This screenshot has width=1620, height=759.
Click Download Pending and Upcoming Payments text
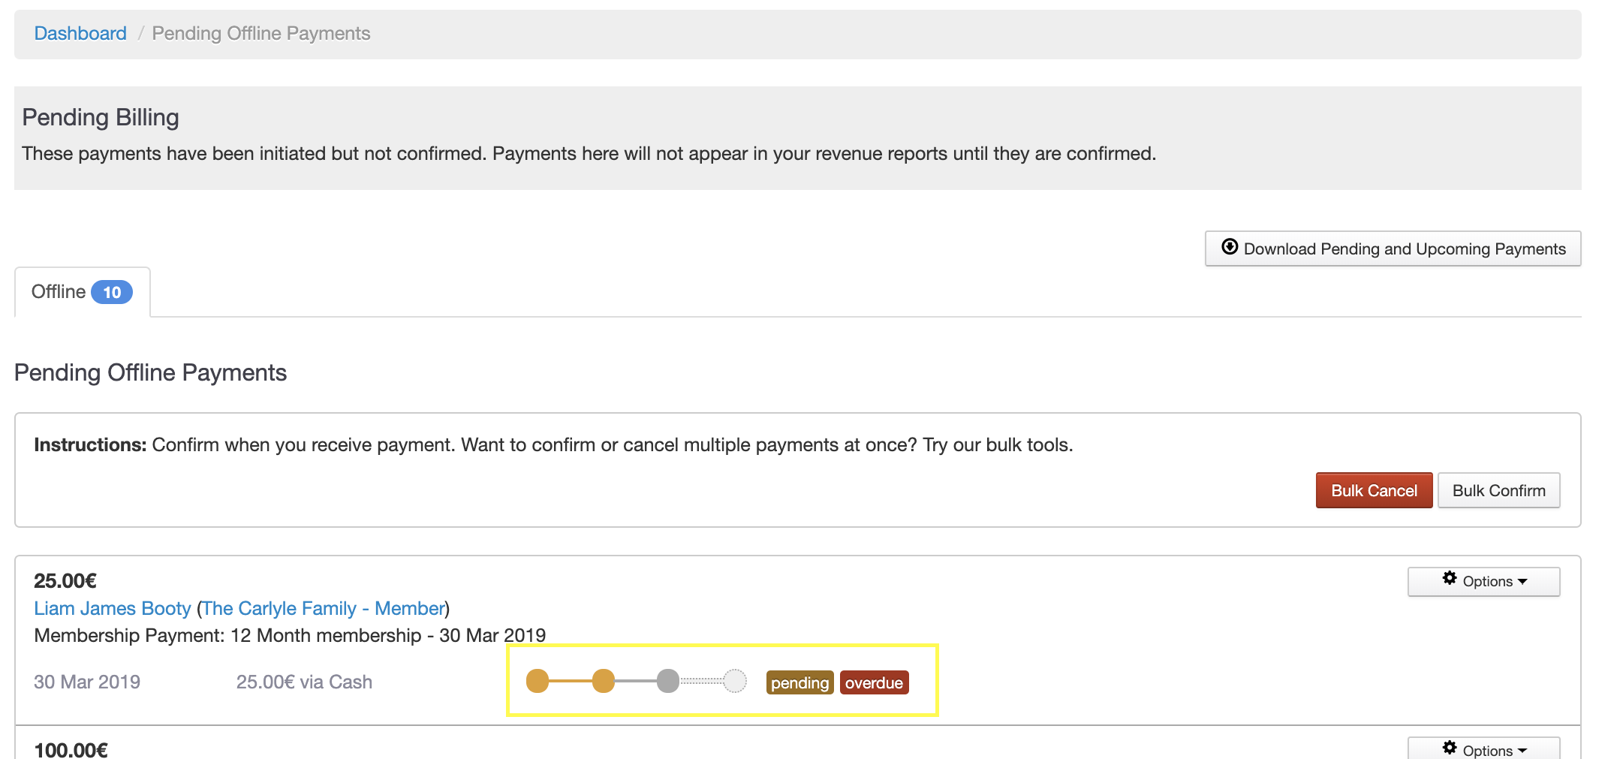tap(1404, 248)
